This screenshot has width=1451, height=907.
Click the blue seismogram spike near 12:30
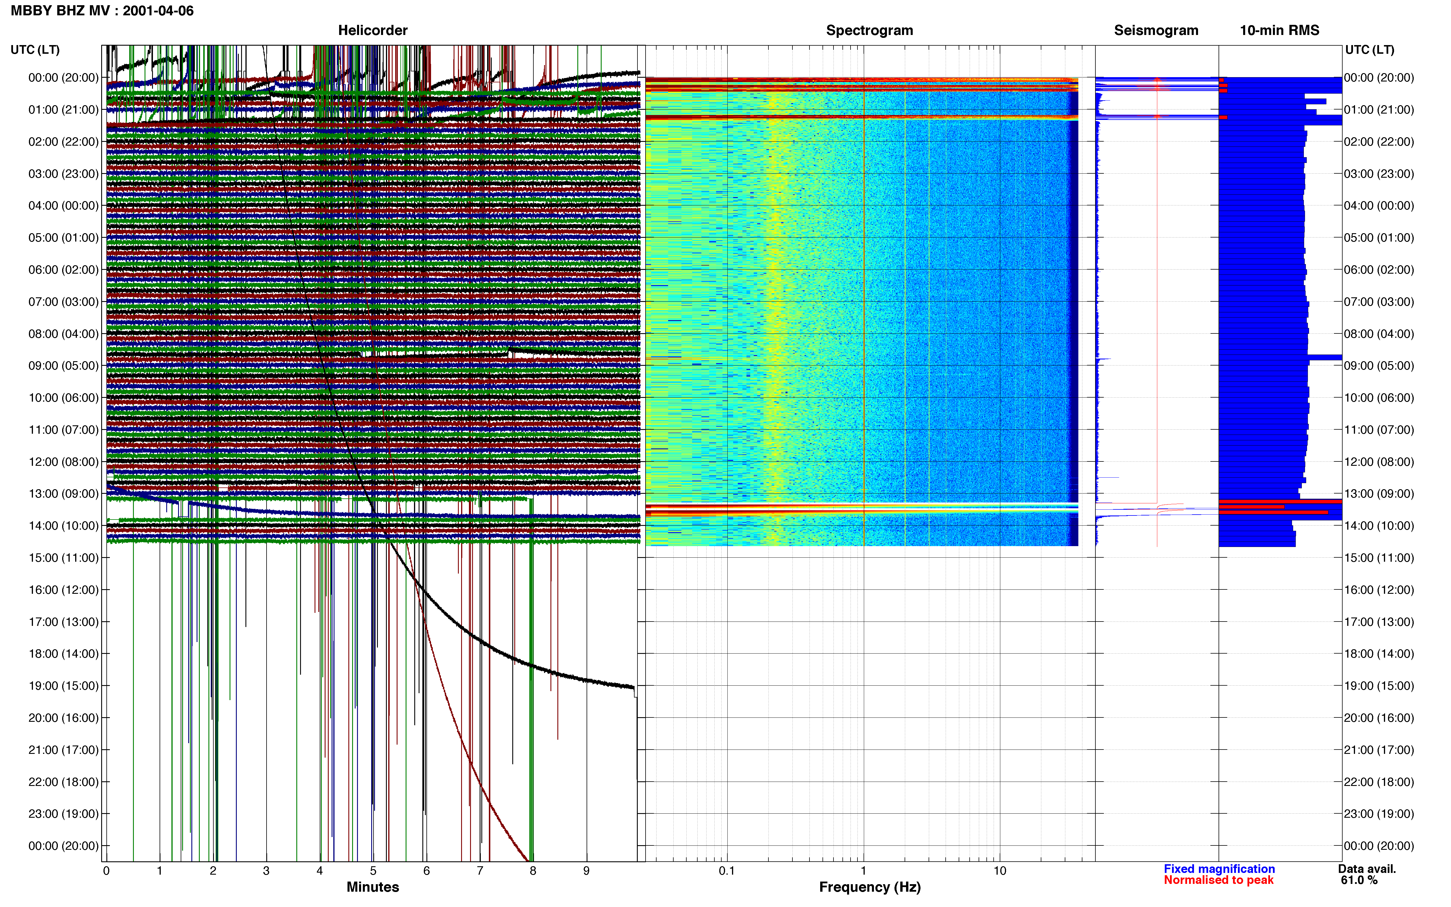pyautogui.click(x=1108, y=478)
